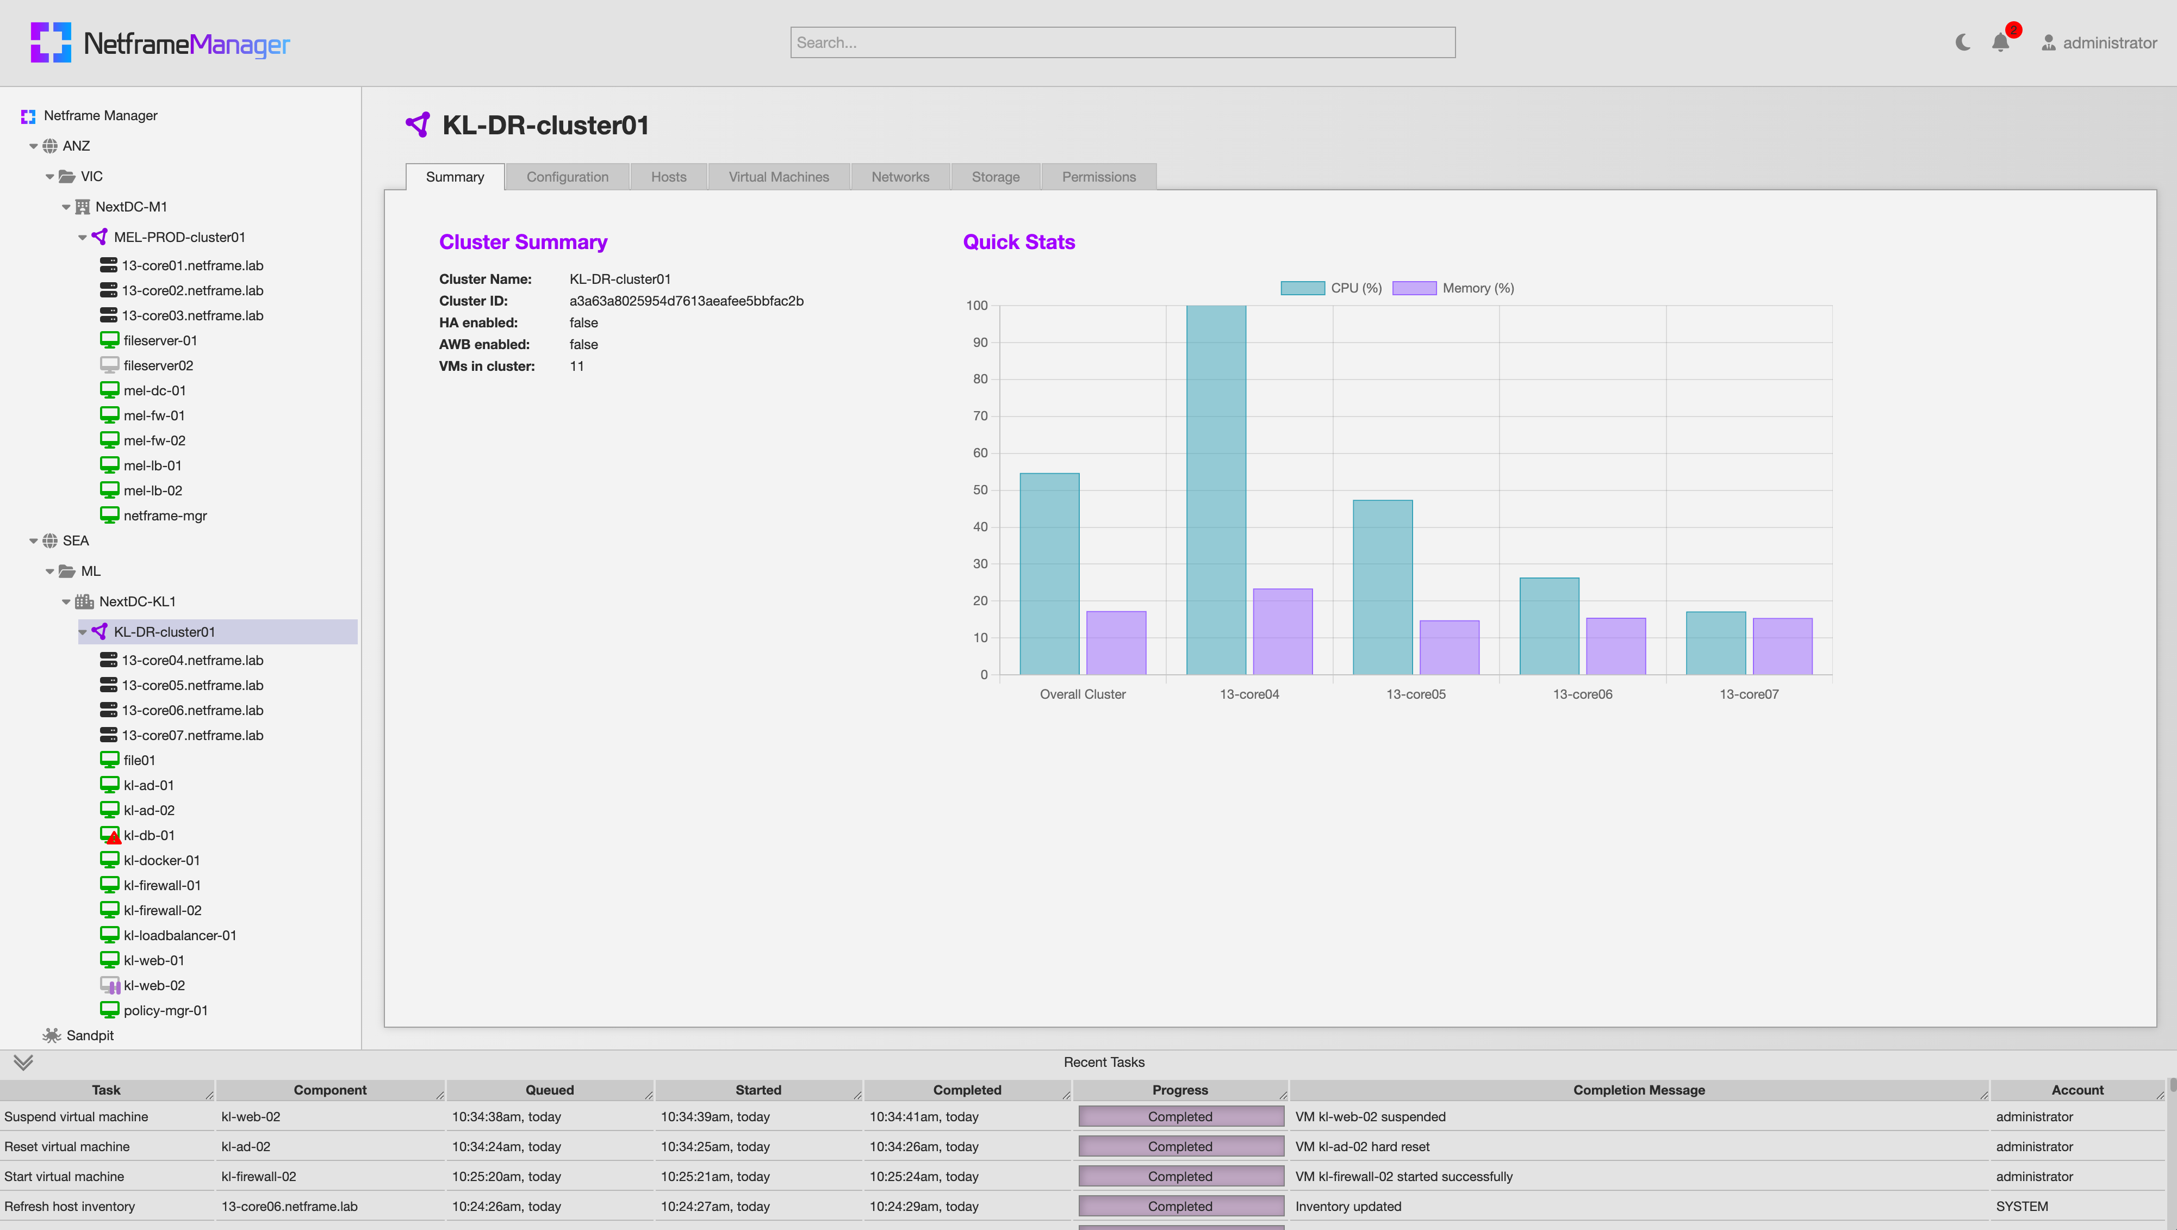Open the Configuration tab
Image resolution: width=2177 pixels, height=1230 pixels.
[567, 177]
